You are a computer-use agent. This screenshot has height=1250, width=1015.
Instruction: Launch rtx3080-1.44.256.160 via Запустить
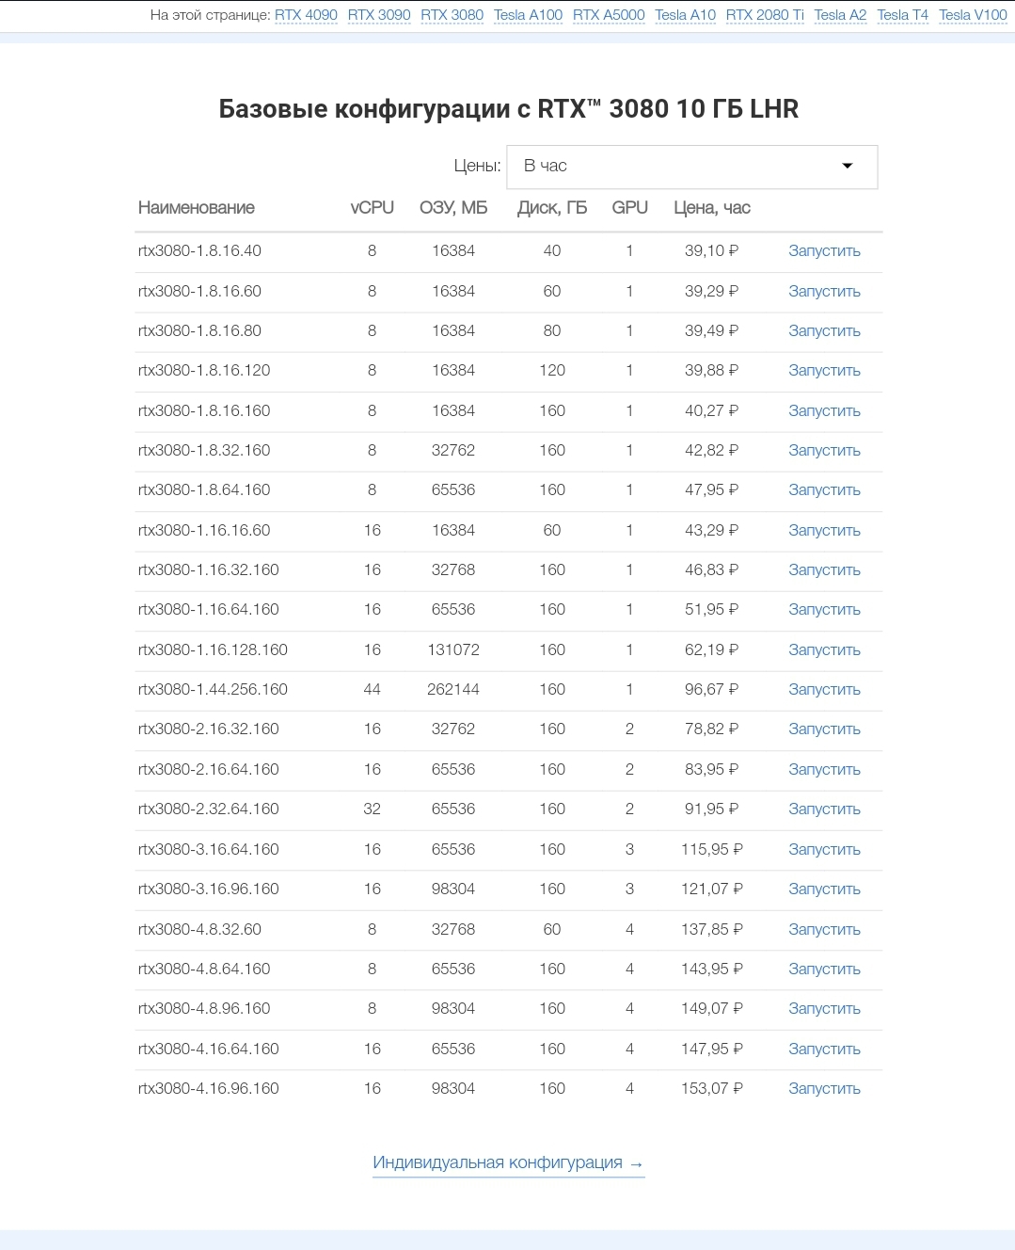[824, 690]
